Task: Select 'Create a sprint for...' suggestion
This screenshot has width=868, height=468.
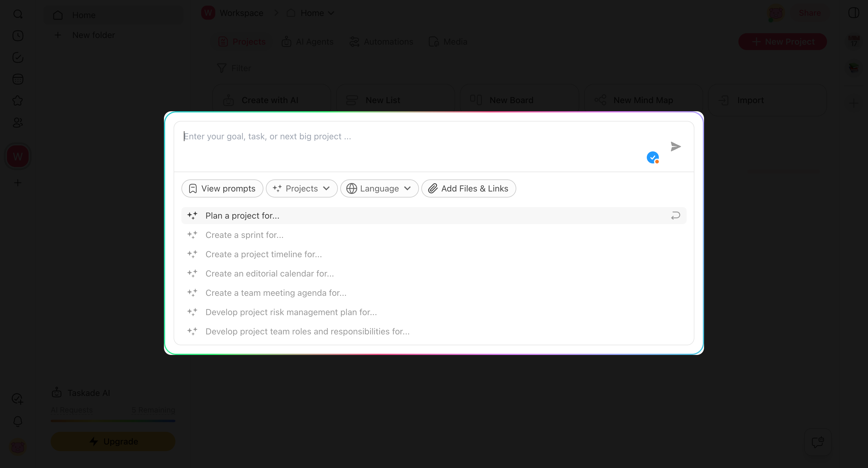Action: point(434,235)
